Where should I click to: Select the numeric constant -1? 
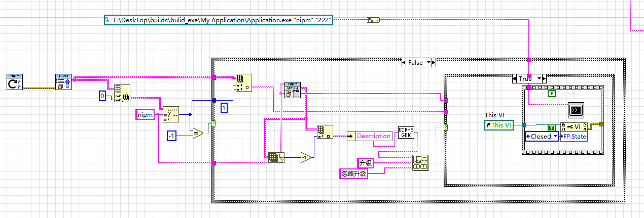pos(171,135)
